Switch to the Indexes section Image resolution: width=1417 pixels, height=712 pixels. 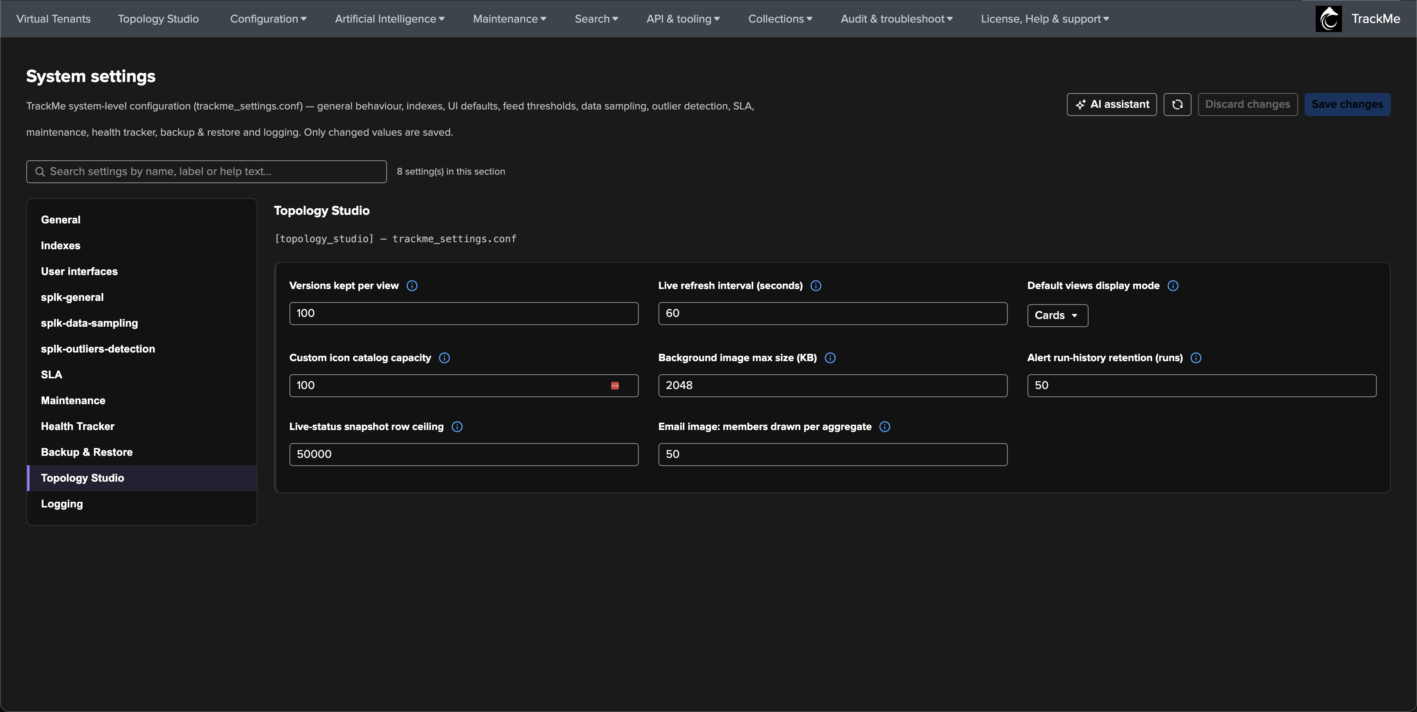point(142,246)
